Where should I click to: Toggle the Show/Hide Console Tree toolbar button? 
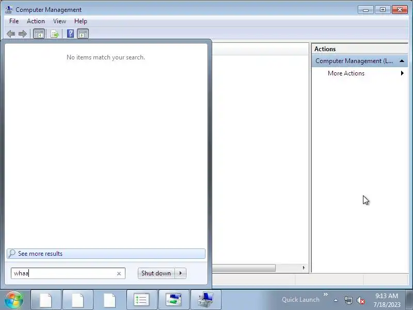coord(39,34)
